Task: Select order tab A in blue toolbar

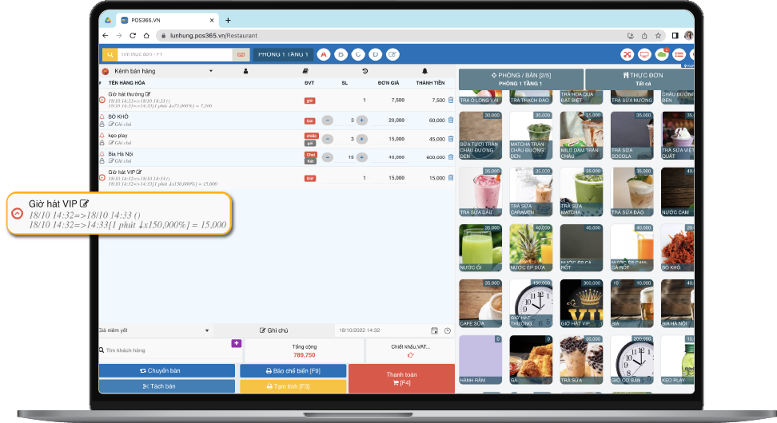Action: (x=324, y=54)
